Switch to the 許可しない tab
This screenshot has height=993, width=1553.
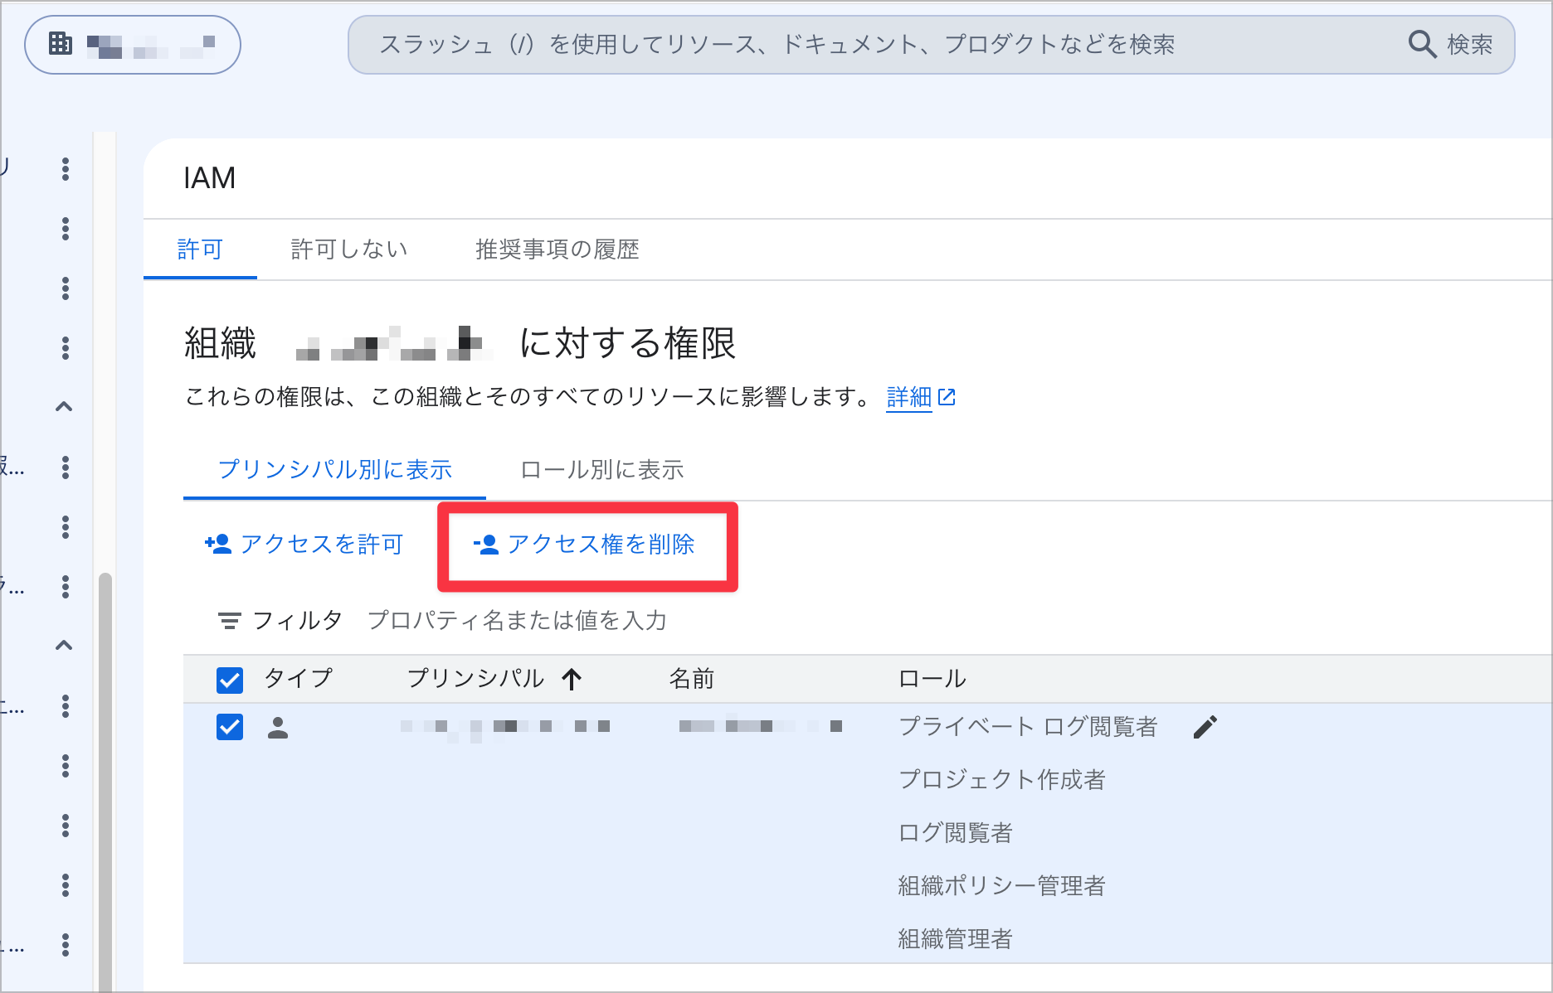click(349, 249)
